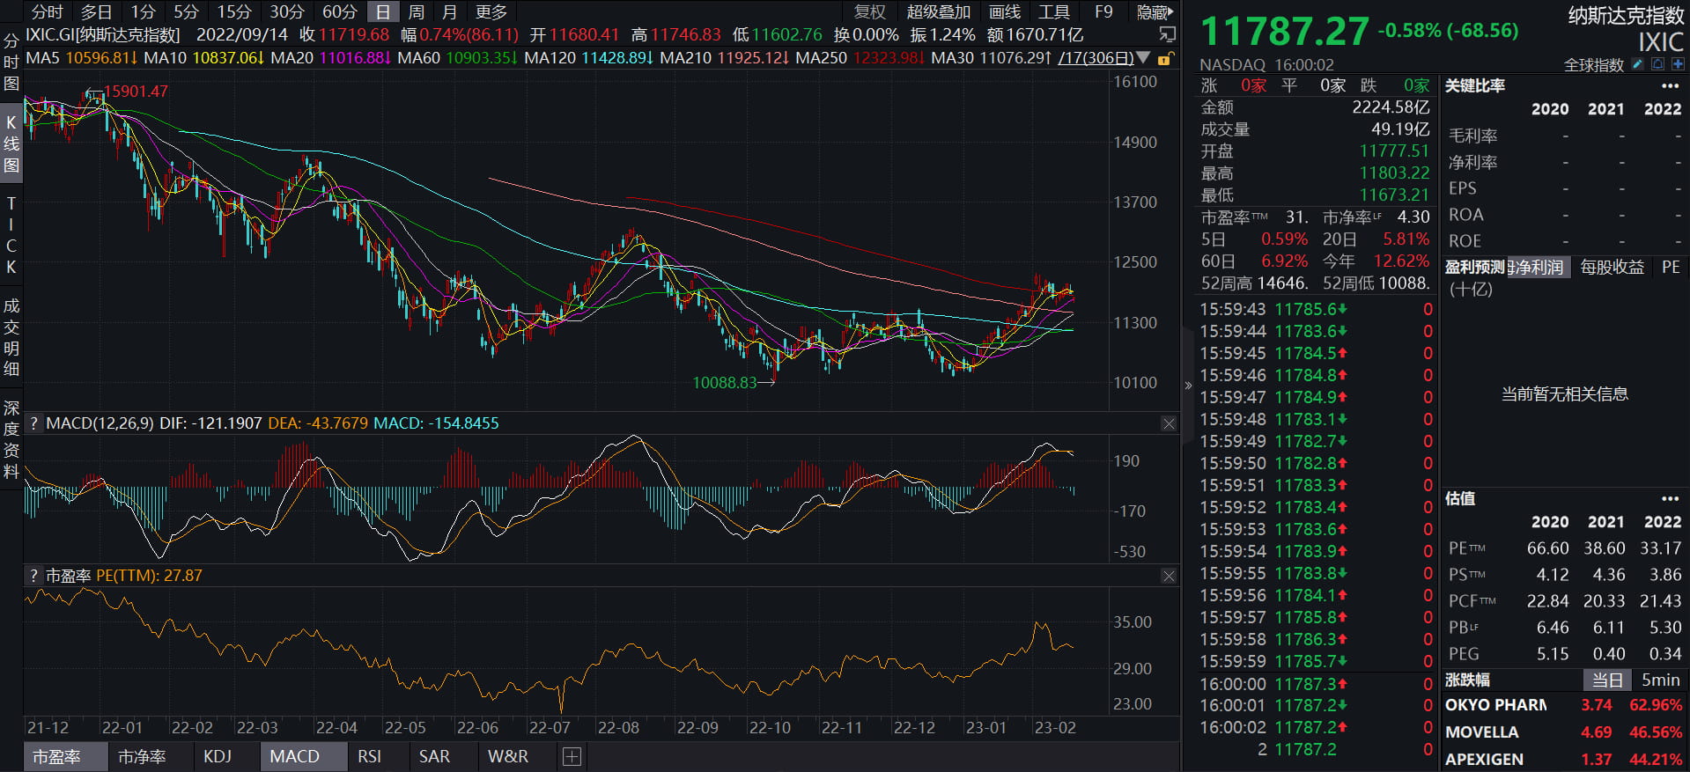Screen dimensions: 1690x772
Task: Select 每股收益 in 盈利预测 tabs
Action: (1612, 268)
